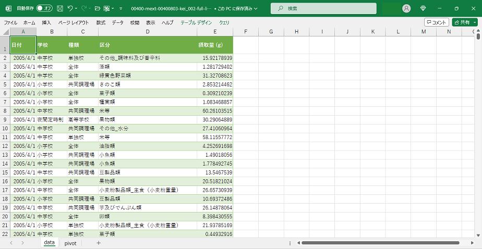The height and width of the screenshot is (249, 482).
Task: Open the user account profile icon
Action: tap(406, 8)
